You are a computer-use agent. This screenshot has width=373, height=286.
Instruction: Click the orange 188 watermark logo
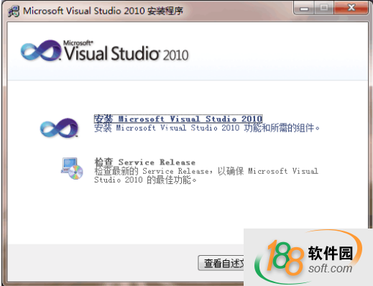pos(285,258)
